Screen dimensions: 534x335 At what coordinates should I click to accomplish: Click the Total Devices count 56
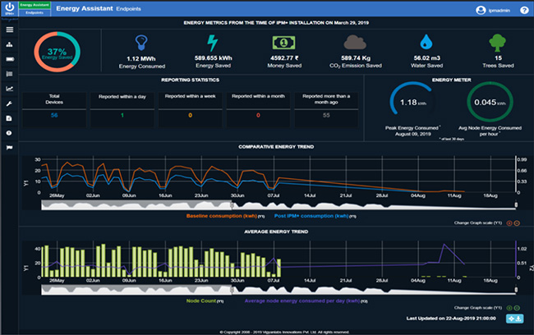[x=54, y=116]
